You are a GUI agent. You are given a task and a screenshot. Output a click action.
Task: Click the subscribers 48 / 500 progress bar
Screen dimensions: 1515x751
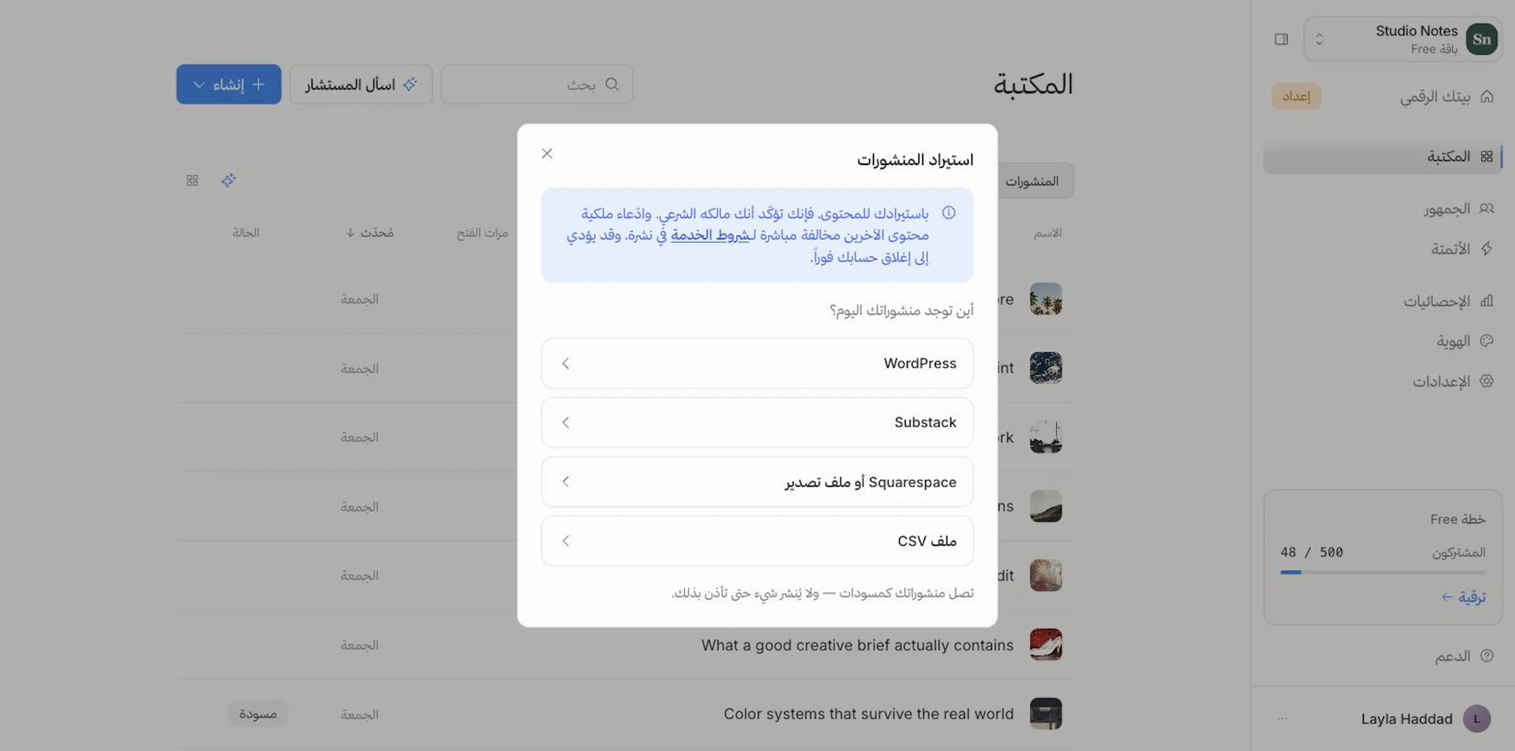coord(1383,571)
